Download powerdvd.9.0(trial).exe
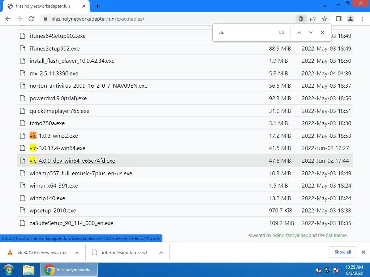This screenshot has width=370, height=277. [x=58, y=98]
